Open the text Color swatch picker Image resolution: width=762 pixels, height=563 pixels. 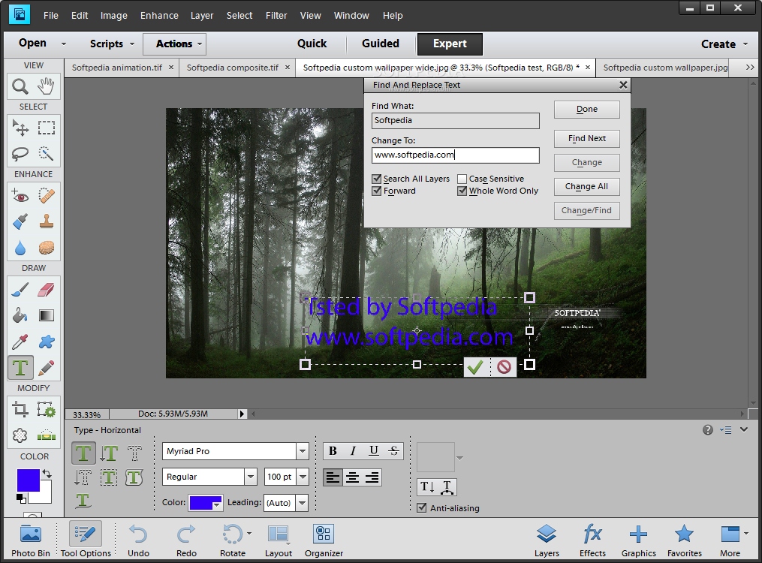click(206, 503)
